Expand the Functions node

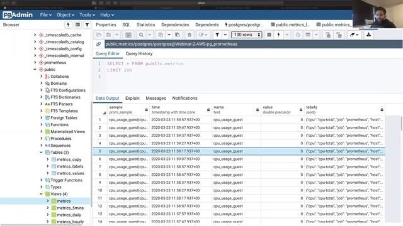click(41, 124)
